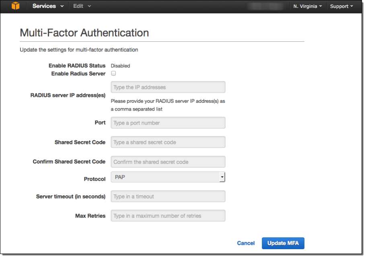Image resolution: width=366 pixels, height=258 pixels.
Task: Focus the Server timeout input box
Action: (168, 197)
